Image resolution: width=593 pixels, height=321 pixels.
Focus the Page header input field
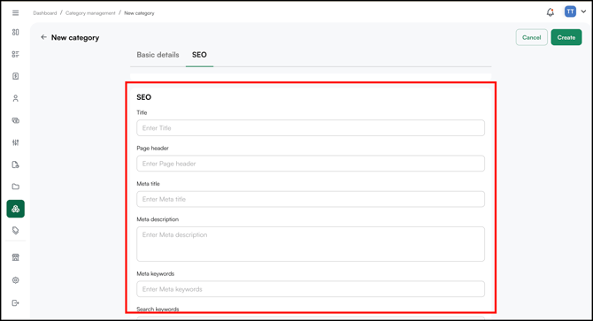311,164
